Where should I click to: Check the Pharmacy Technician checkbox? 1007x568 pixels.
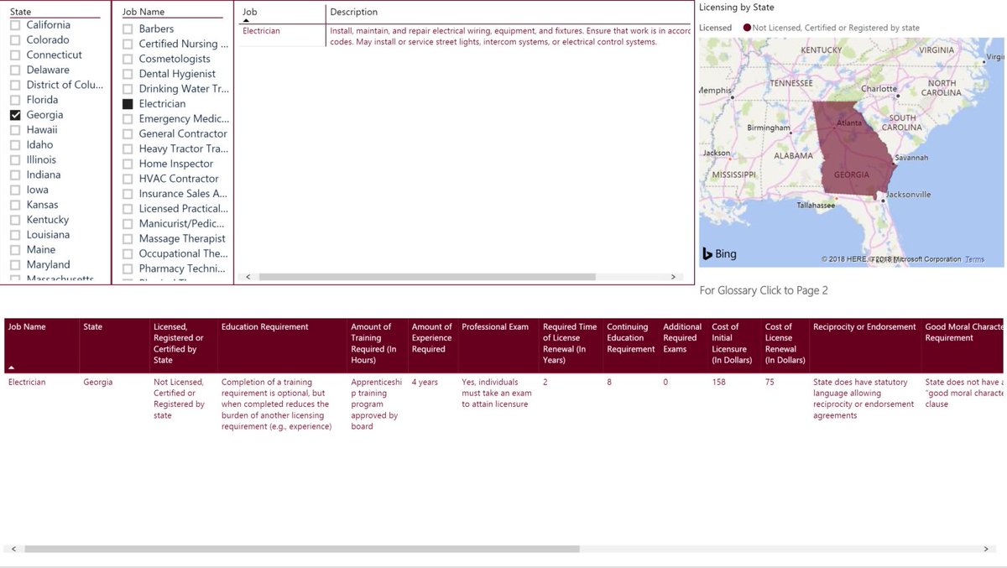point(128,269)
